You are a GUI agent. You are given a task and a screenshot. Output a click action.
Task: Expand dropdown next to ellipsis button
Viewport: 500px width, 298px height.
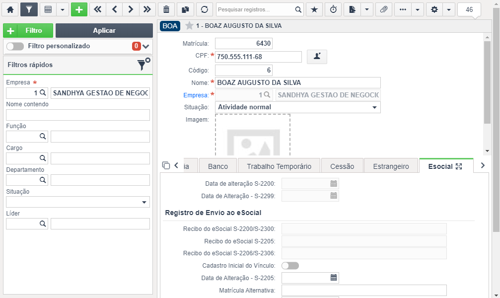(418, 9)
